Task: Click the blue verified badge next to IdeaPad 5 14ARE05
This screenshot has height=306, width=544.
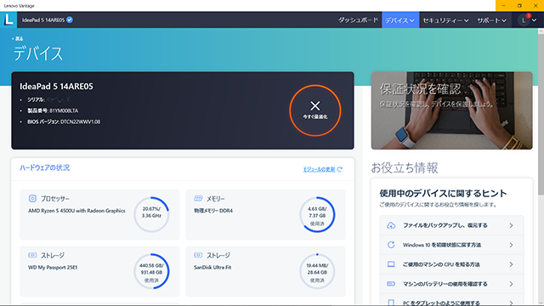Action: [70, 20]
